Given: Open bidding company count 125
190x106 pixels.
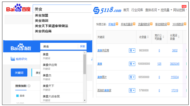Looking at the screenshot, I should tap(159, 64).
